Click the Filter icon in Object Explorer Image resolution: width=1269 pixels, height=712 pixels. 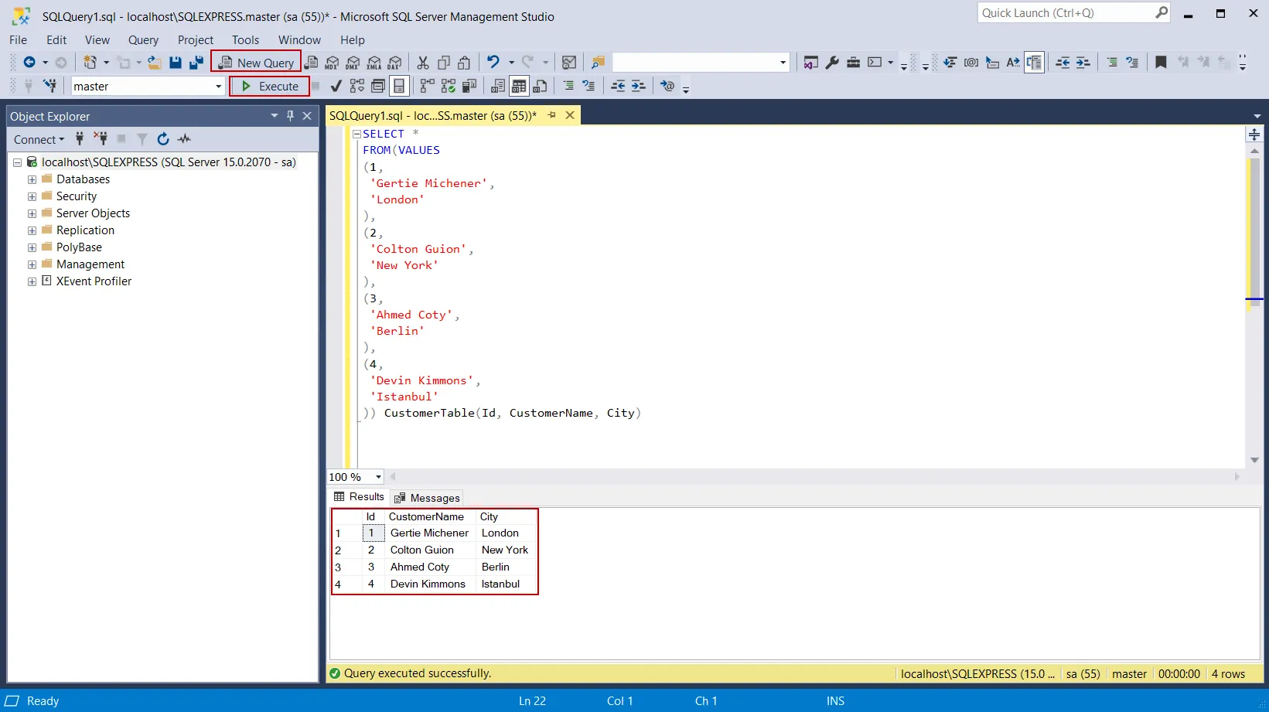pos(142,139)
